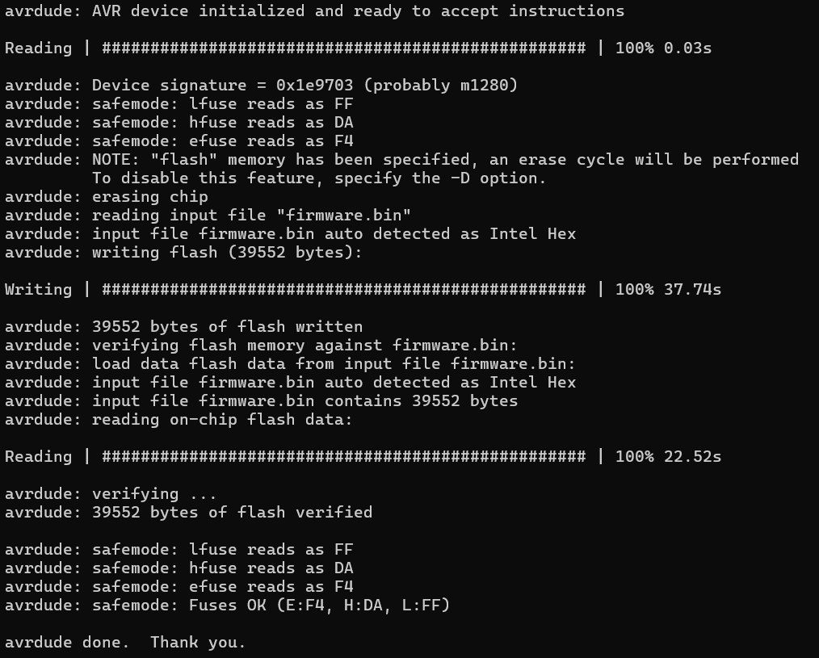This screenshot has width=819, height=658.
Task: Click the "reading on-chip flash data" line
Action: (222, 420)
